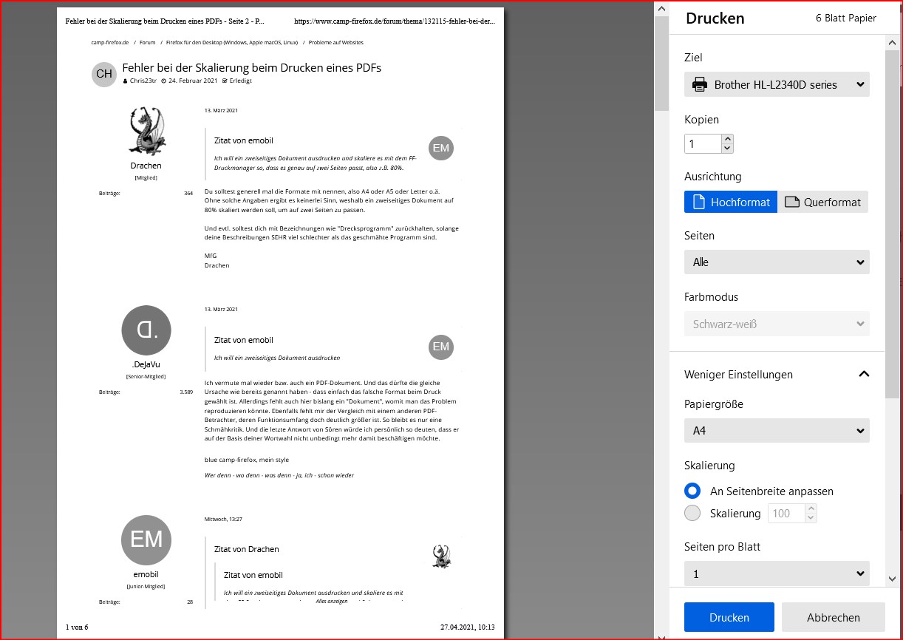Click the Kopien number field
The height and width of the screenshot is (640, 903).
pyautogui.click(x=702, y=143)
